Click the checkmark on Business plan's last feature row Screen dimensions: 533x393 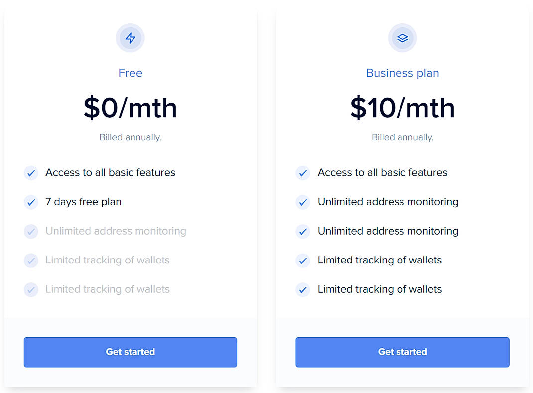tap(303, 289)
